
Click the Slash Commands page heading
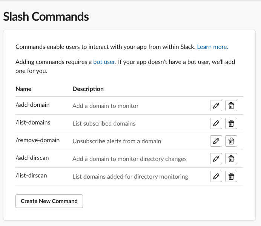(46, 17)
